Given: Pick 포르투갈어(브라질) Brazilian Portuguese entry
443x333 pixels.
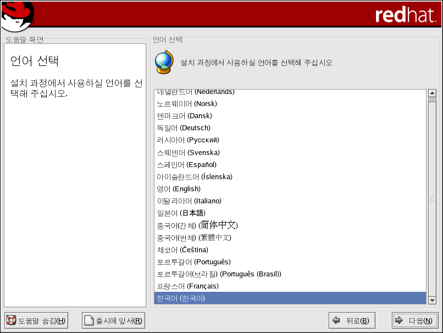Looking at the screenshot, I should coord(219,274).
